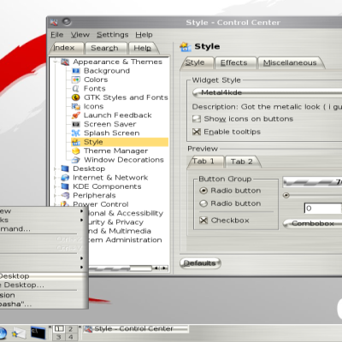Click the window menu icon in title bar

[x=54, y=22]
